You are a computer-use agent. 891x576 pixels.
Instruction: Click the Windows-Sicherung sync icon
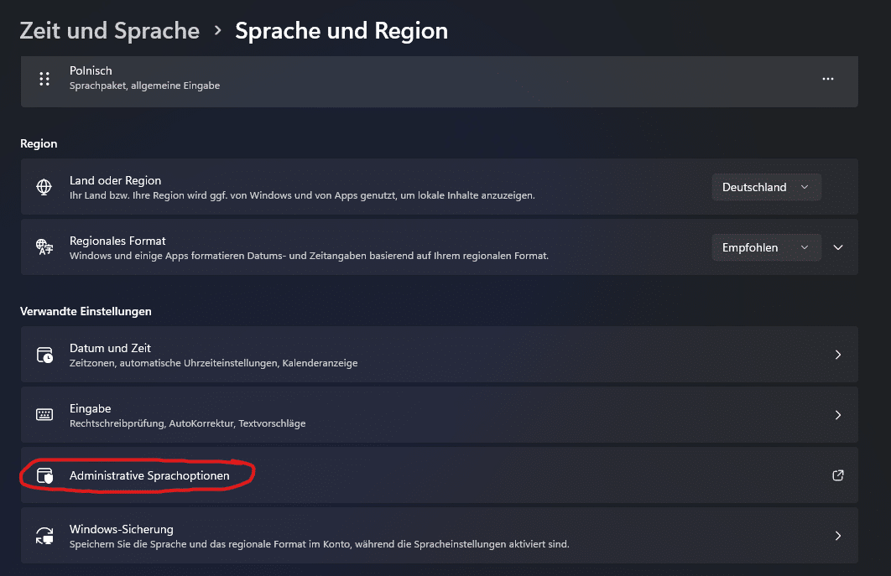(44, 536)
